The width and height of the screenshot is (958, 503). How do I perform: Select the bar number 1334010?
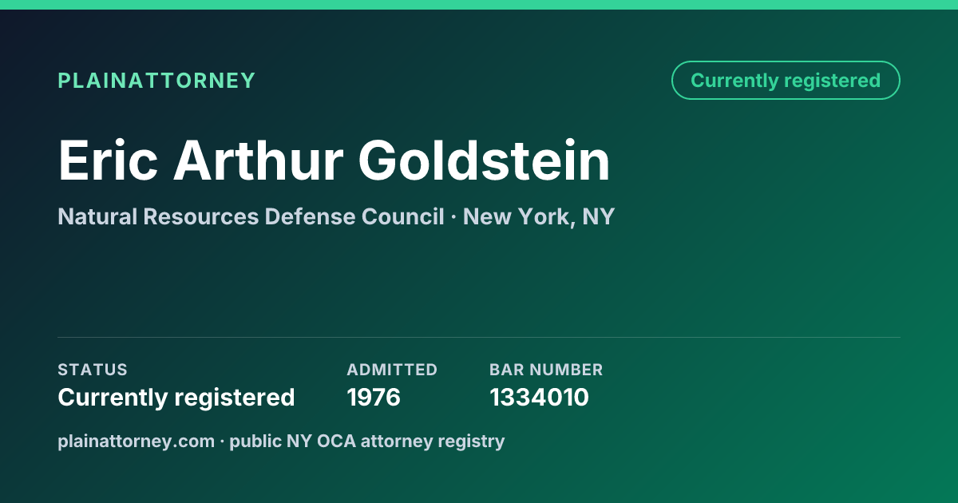tap(539, 397)
